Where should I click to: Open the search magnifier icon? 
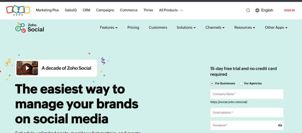point(248,10)
